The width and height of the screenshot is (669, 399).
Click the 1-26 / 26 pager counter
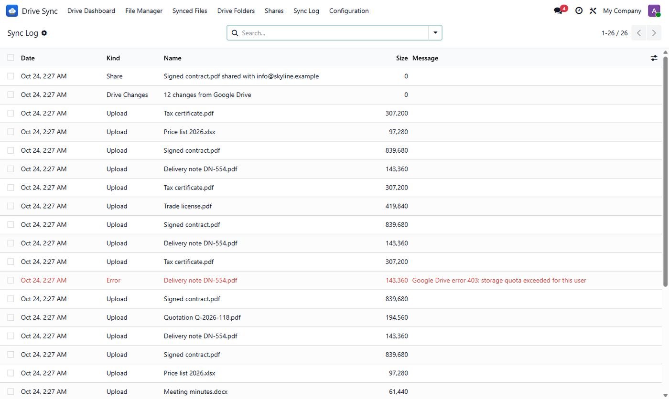[x=615, y=33]
